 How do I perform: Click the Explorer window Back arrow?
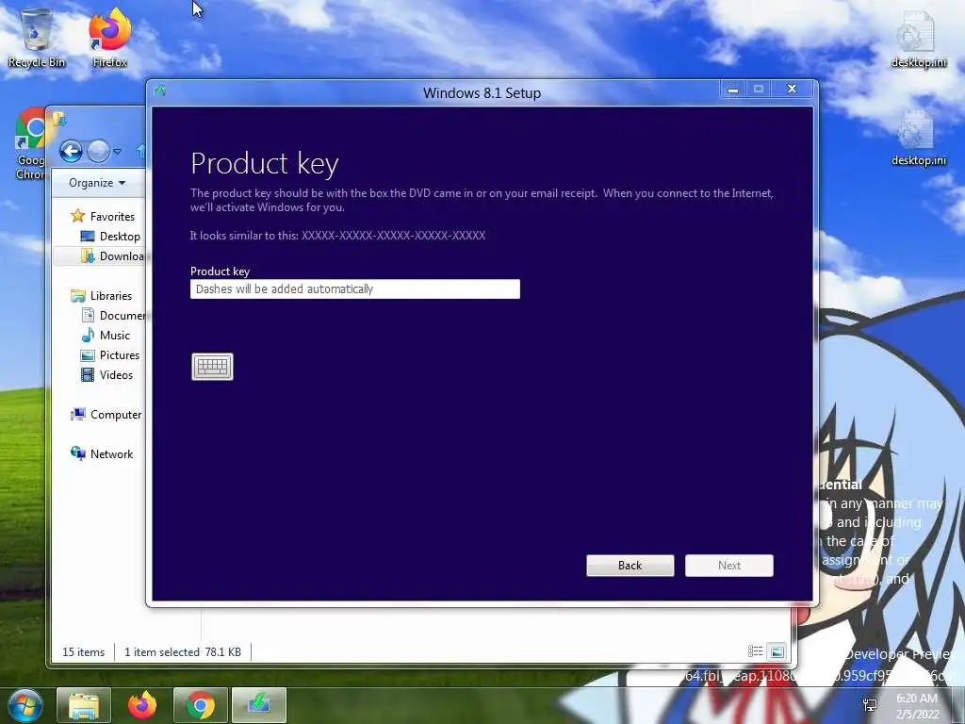coord(72,151)
